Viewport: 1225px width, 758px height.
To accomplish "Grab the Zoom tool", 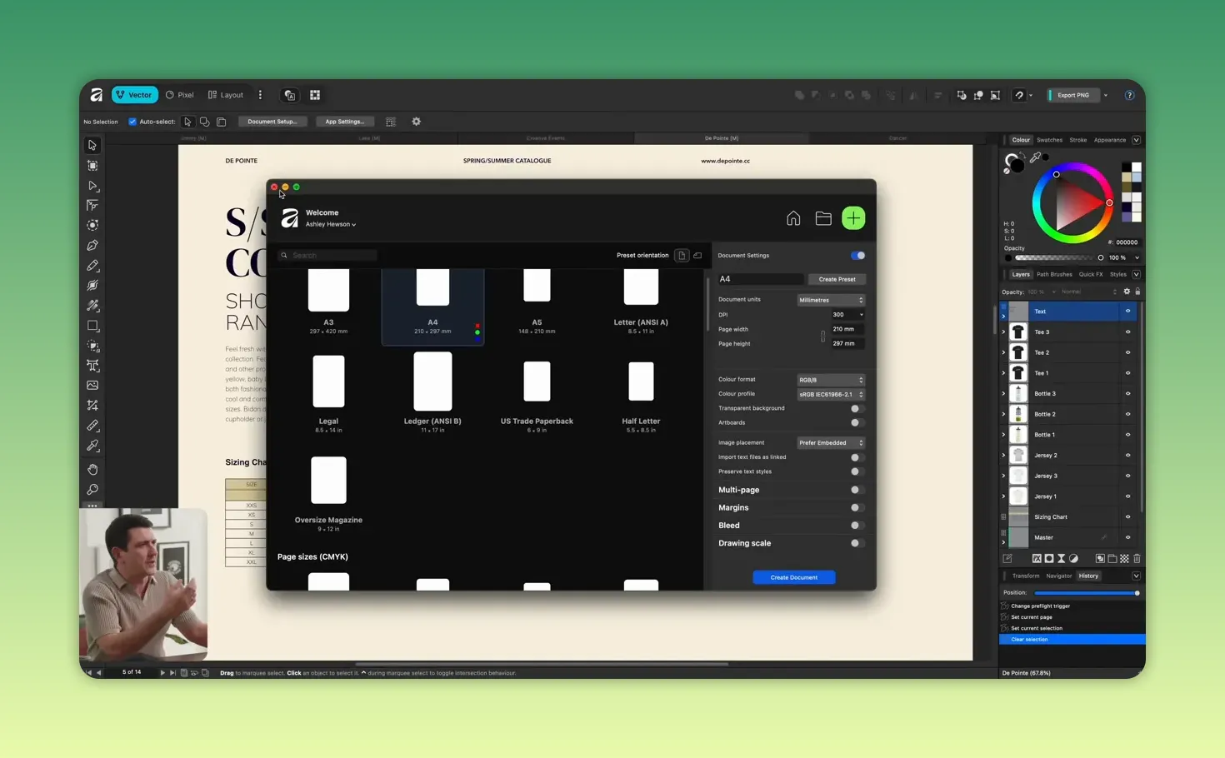I will coord(92,489).
